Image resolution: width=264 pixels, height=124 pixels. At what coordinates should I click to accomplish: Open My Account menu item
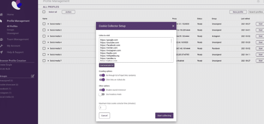tap(14, 46)
